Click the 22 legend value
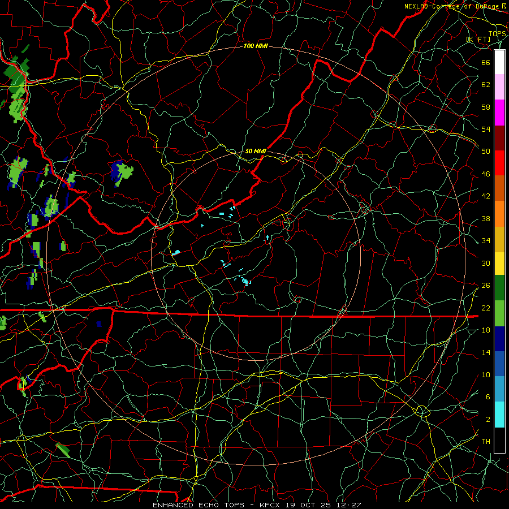 click(486, 308)
